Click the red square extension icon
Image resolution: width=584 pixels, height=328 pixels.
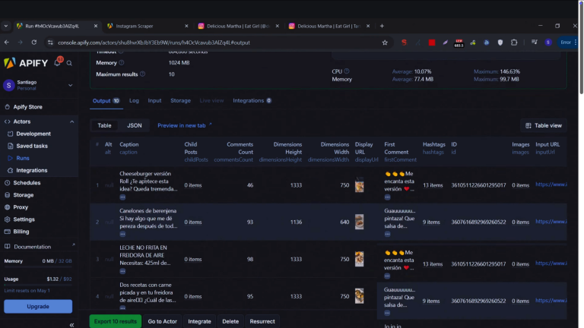[x=432, y=43]
